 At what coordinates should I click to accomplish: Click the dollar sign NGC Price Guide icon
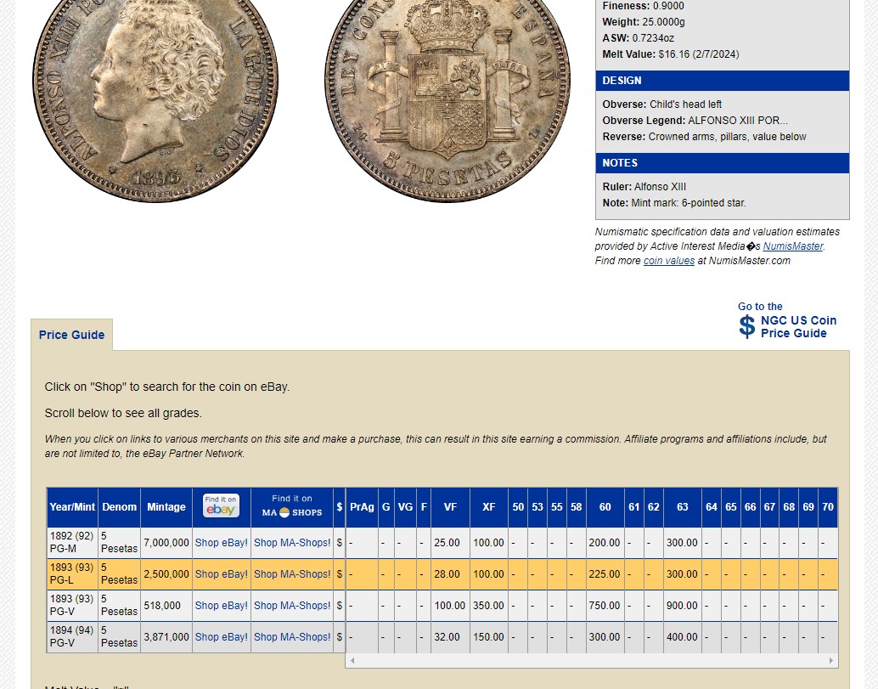point(746,326)
